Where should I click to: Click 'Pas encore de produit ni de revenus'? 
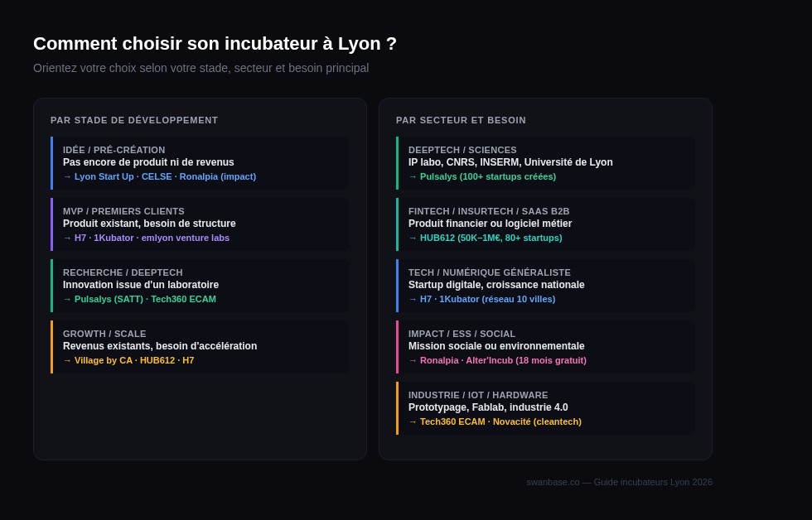tap(148, 162)
